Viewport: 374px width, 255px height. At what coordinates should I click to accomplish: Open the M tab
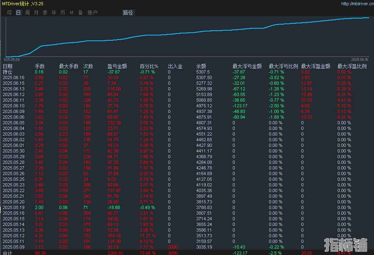[71, 13]
